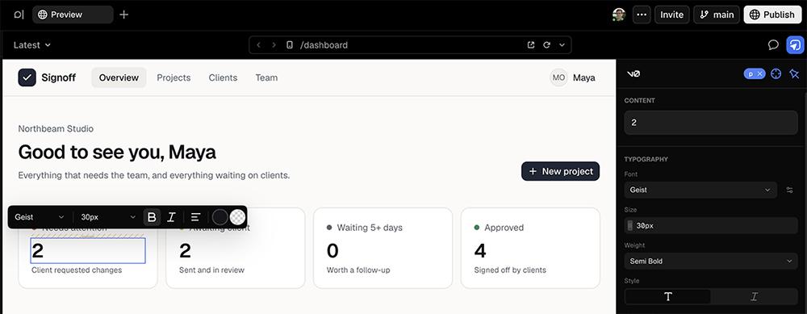Select the normal text style button
Image resolution: width=807 pixels, height=314 pixels.
(x=668, y=296)
